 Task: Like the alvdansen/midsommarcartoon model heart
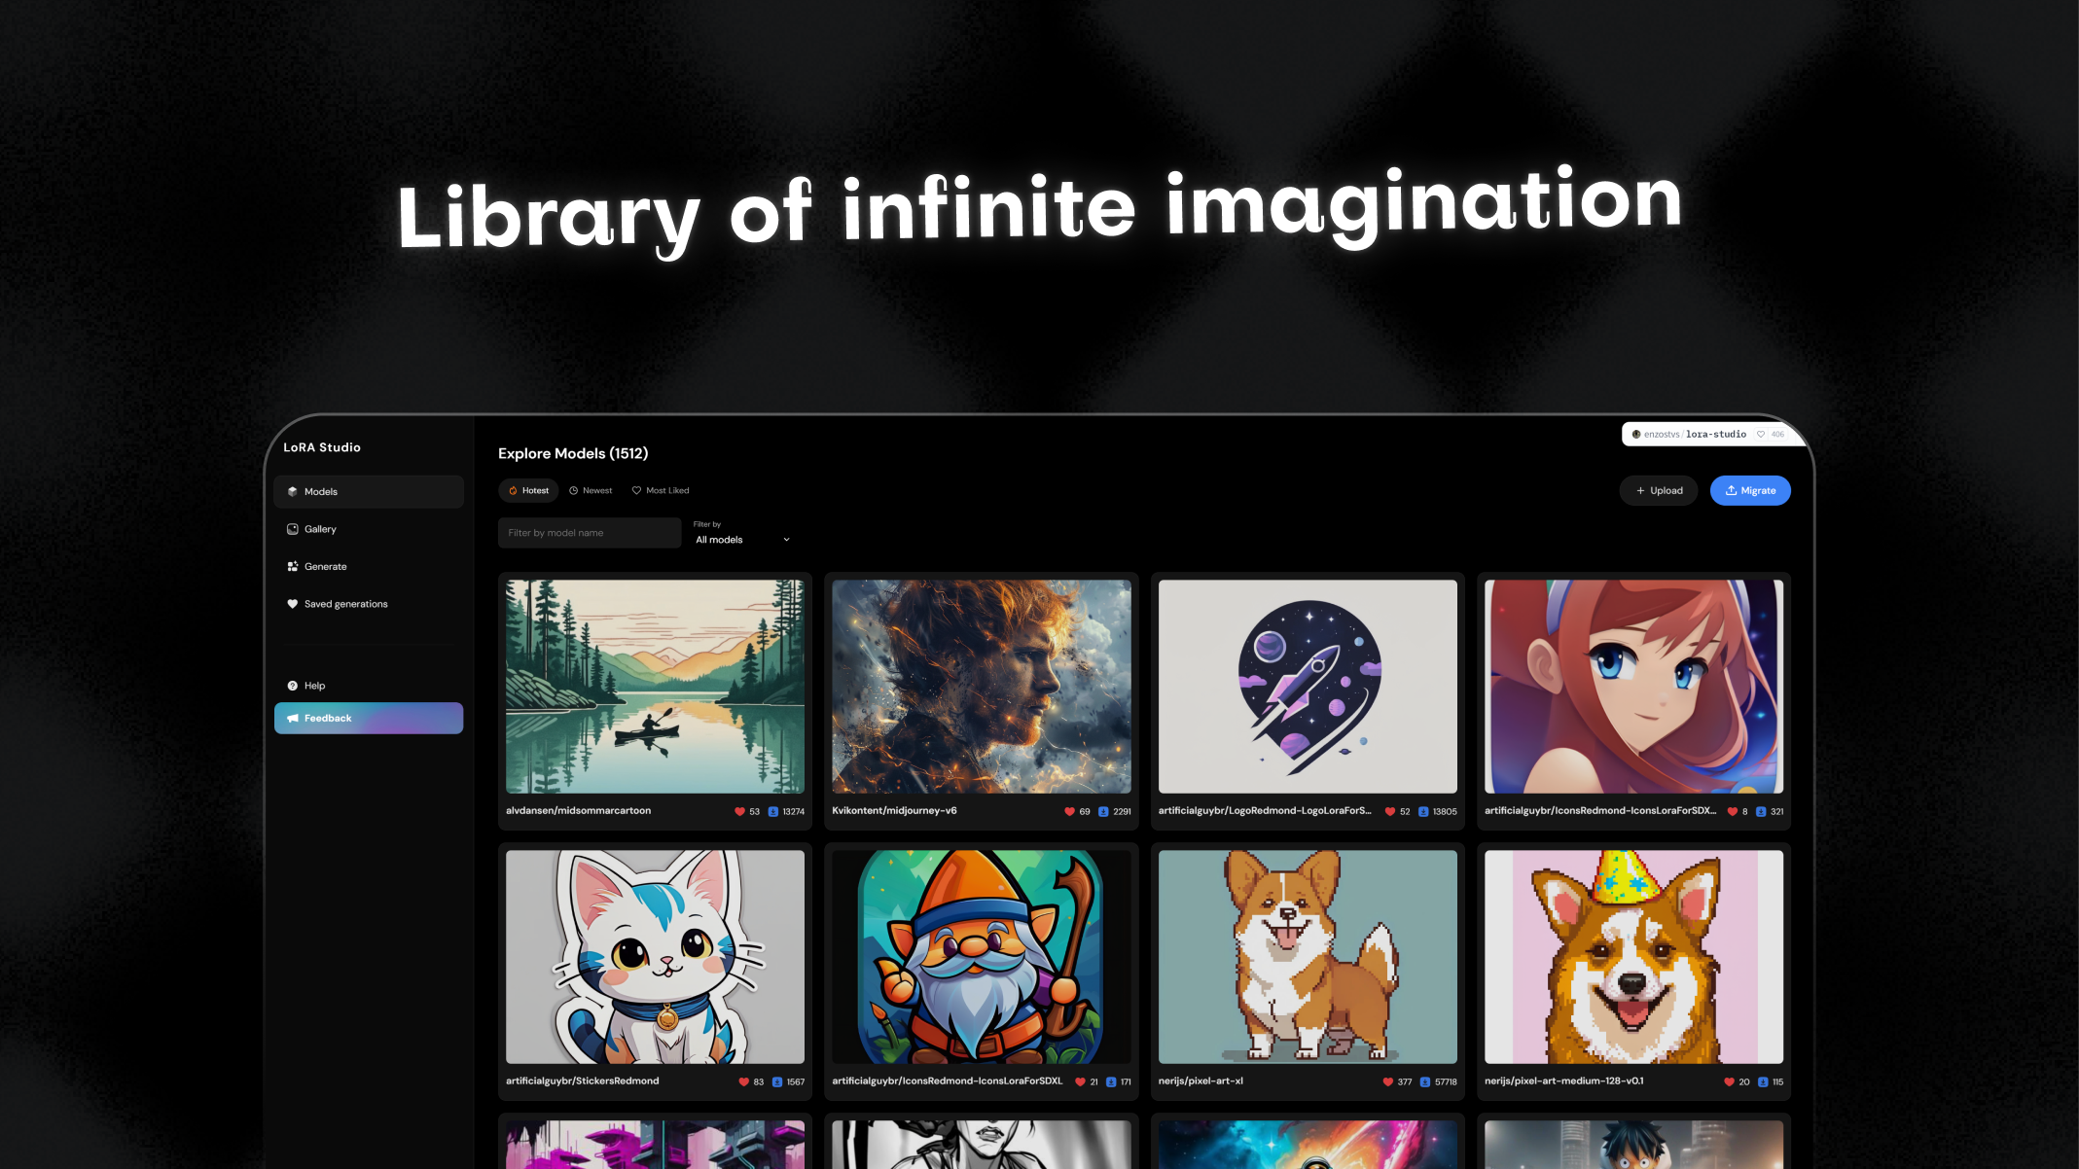[x=739, y=811]
